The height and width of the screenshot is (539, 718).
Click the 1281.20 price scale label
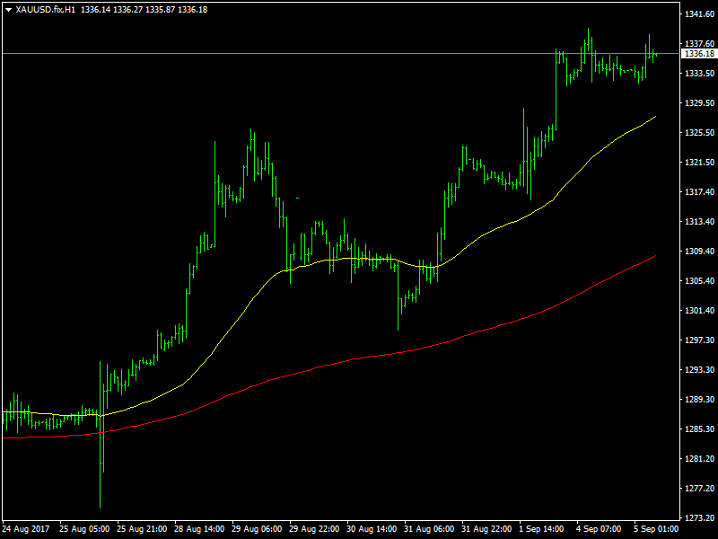(x=699, y=459)
